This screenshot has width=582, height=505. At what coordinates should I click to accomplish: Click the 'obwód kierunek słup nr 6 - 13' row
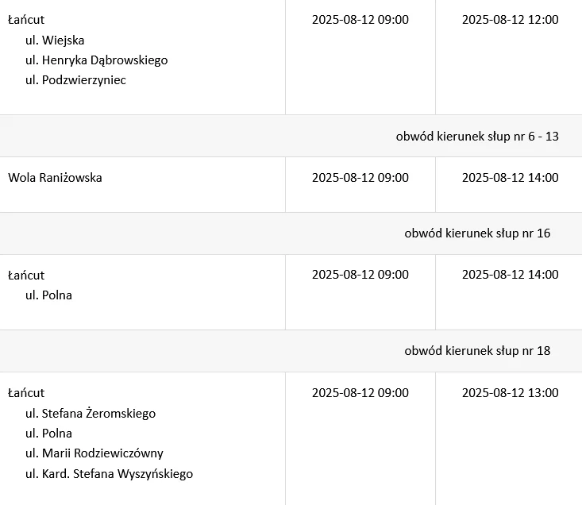(x=291, y=137)
